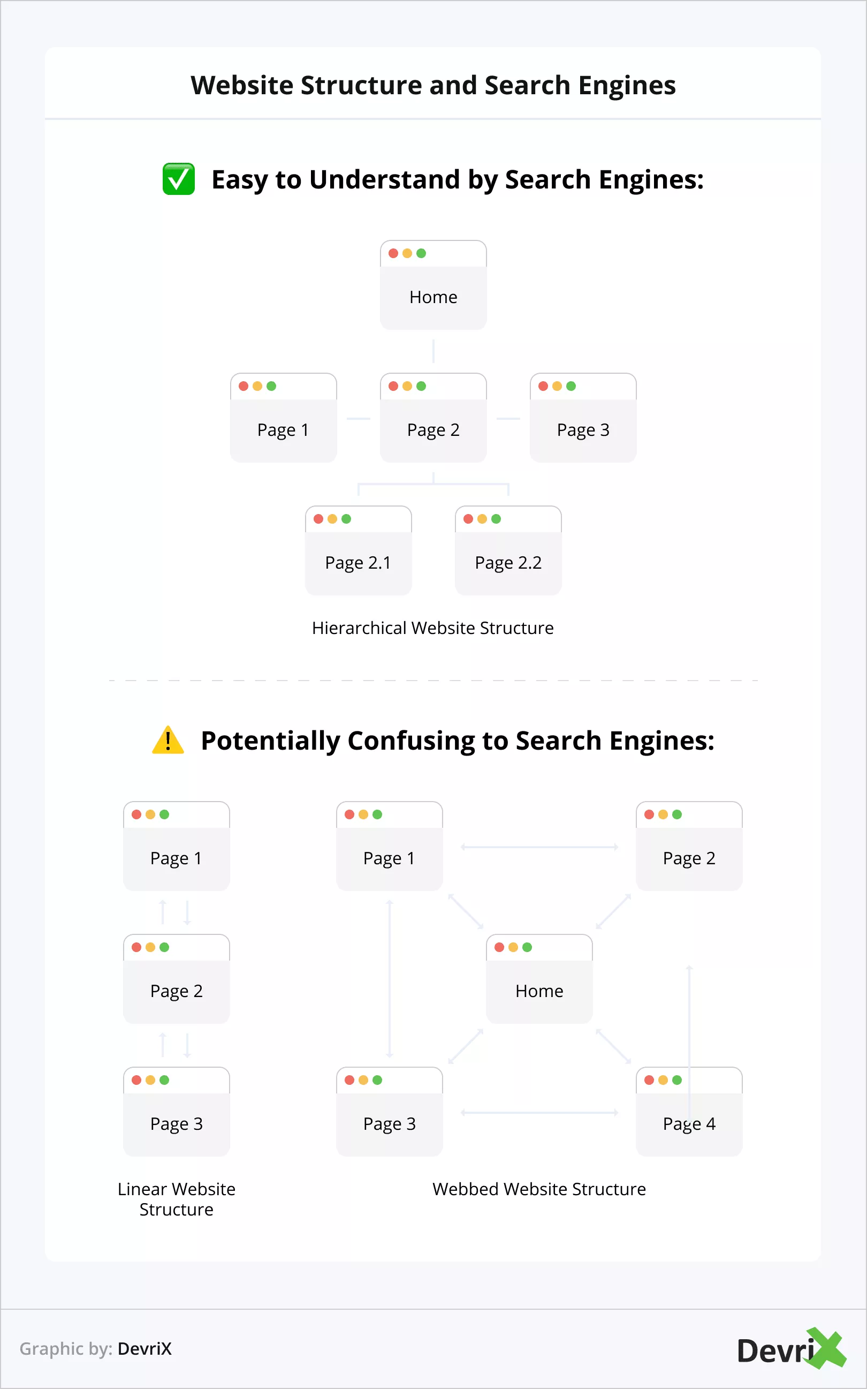Select the Page 2.1 window icon
Viewport: 867px width, 1389px height.
click(358, 550)
